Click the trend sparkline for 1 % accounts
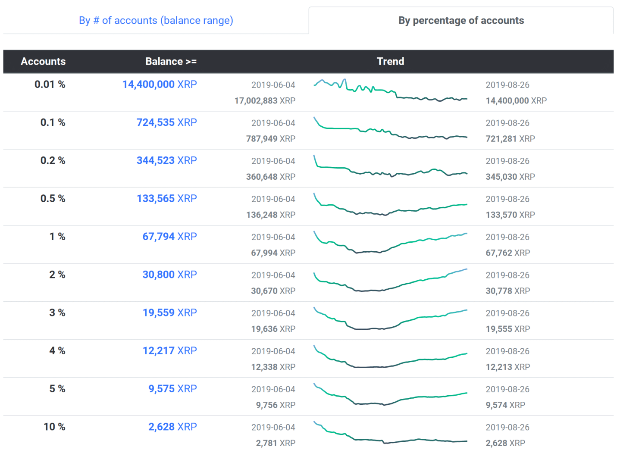 [x=390, y=244]
